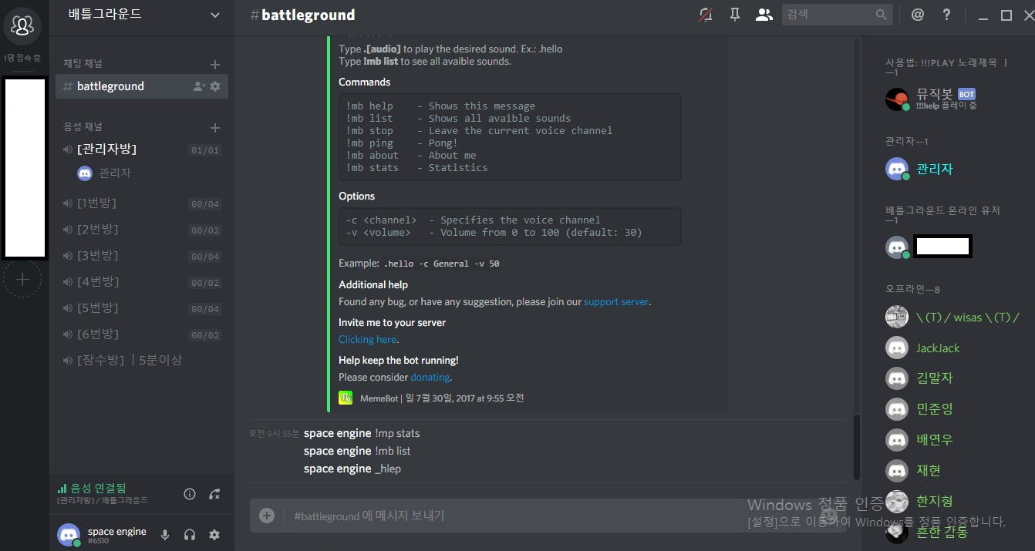The height and width of the screenshot is (551, 1035).
Task: Open the help question mark
Action: (x=946, y=15)
